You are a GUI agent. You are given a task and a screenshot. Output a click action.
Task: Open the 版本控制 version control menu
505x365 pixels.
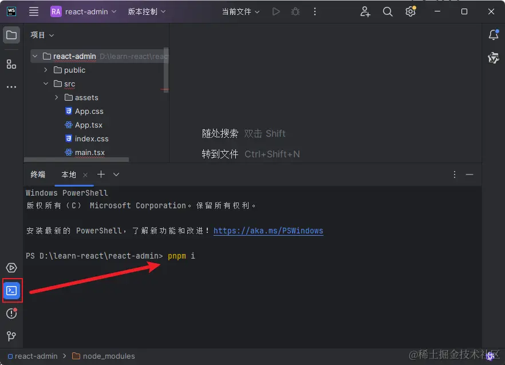(x=147, y=11)
